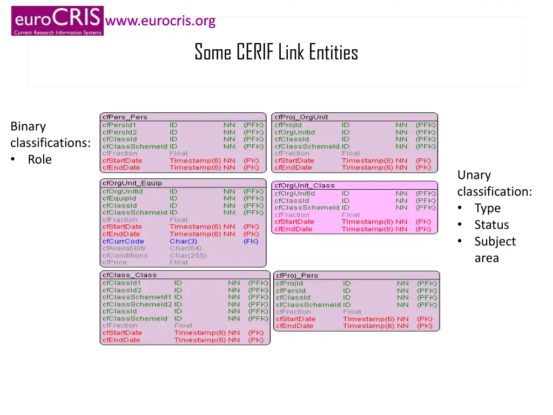The image size is (553, 415).
Task: Click the 'Status' bullet item
Action: point(491,225)
